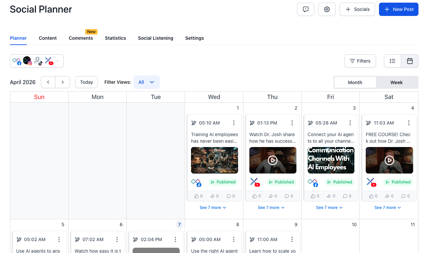This screenshot has height=253, width=441.
Task: Open the Filter Views All dropdown
Action: (147, 82)
